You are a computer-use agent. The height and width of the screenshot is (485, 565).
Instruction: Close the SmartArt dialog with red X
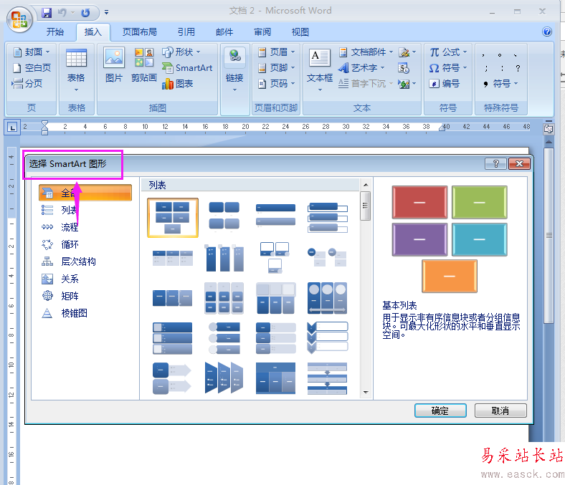519,164
